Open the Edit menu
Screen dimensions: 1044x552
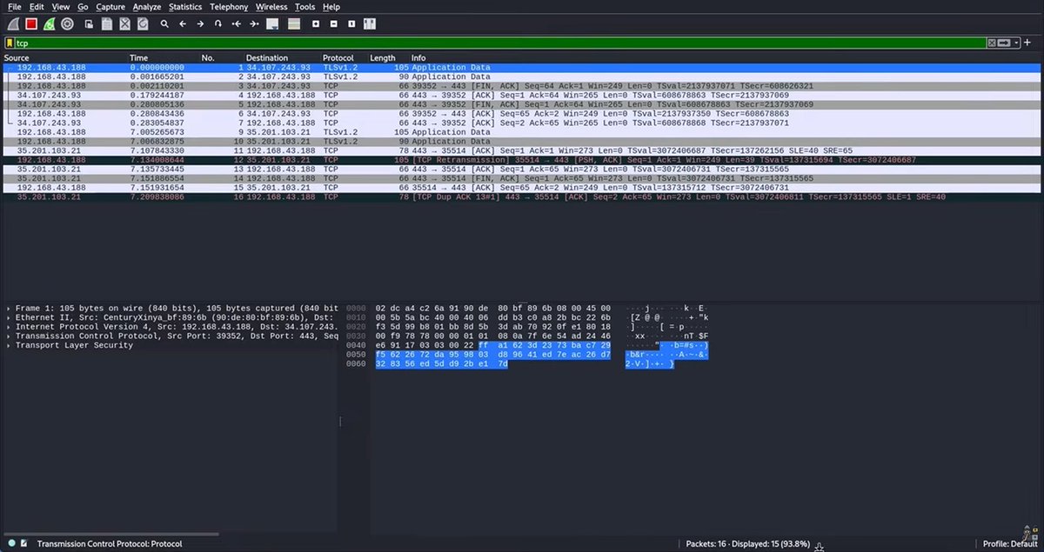click(37, 6)
